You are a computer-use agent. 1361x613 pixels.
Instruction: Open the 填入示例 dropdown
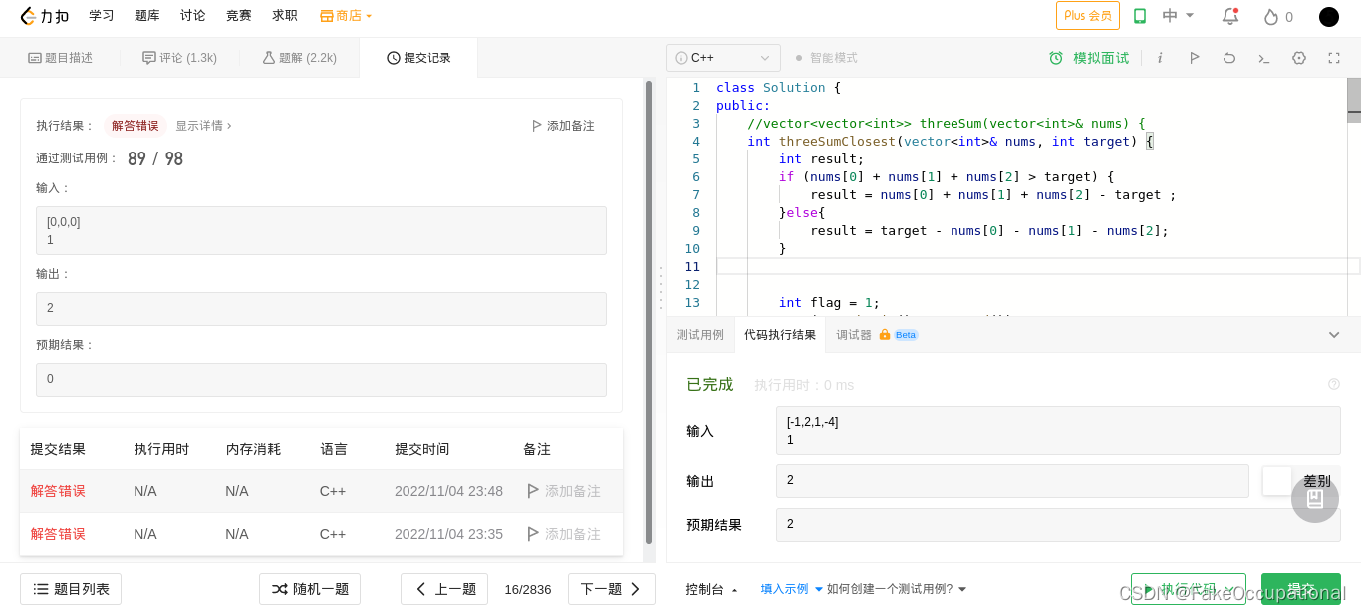pyautogui.click(x=792, y=589)
